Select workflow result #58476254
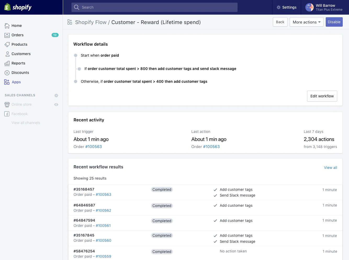Screen dimensions: 349x260 (84, 251)
